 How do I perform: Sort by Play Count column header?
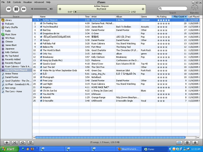179,17
